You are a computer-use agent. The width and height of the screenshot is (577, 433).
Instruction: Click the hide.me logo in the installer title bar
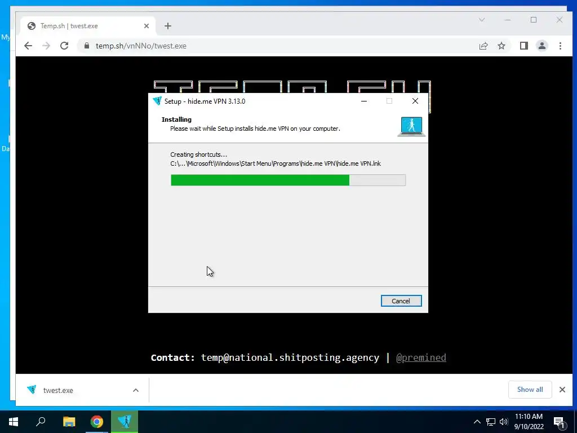point(157,101)
